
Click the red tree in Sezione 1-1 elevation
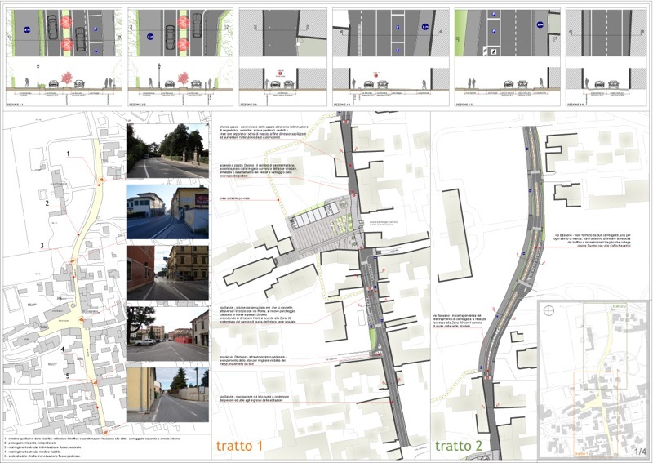coord(66,78)
